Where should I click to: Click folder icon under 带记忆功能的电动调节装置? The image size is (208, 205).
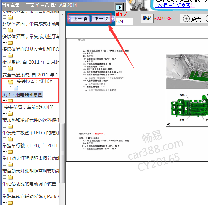coord(10,190)
